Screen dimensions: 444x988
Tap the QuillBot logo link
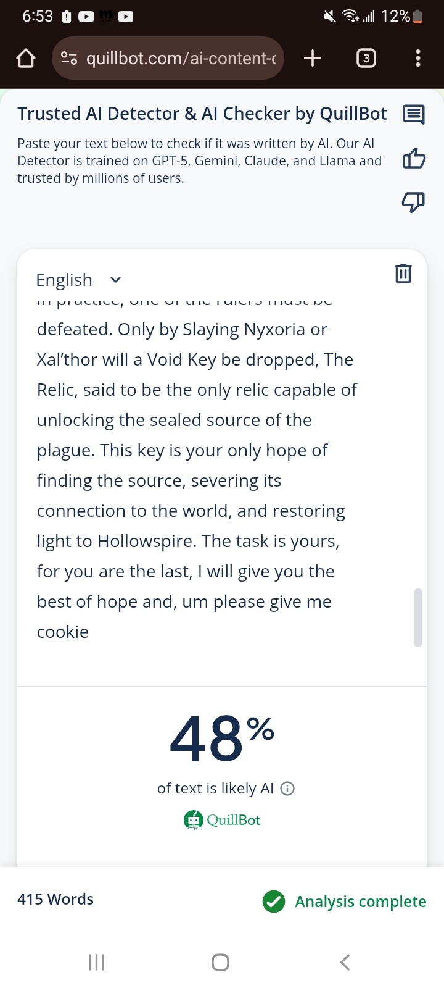[223, 820]
